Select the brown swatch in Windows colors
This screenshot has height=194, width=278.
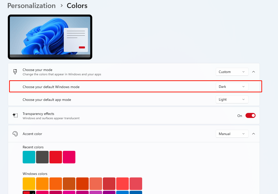69,183
